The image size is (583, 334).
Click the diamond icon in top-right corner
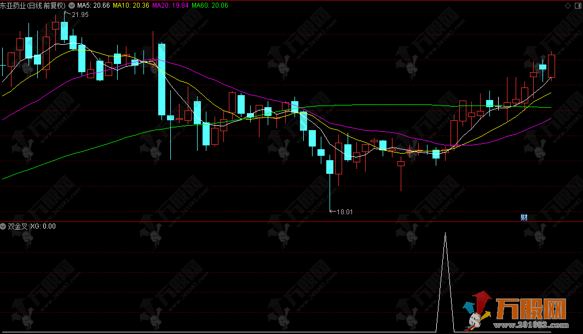click(x=568, y=5)
